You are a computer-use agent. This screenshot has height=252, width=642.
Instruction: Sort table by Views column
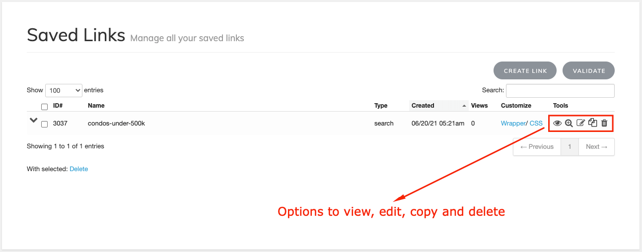[479, 106]
